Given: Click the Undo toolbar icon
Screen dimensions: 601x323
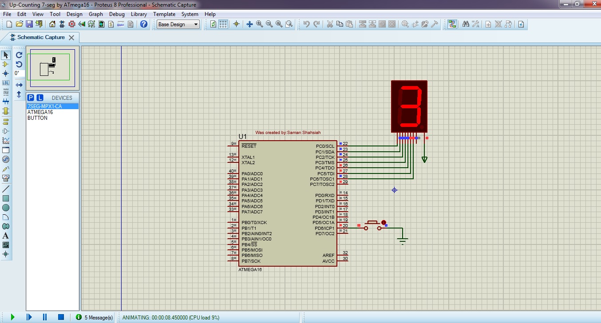Looking at the screenshot, I should 308,24.
